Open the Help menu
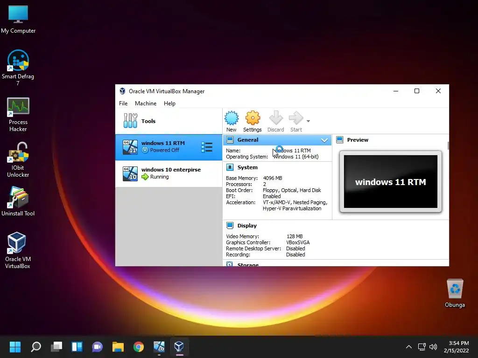The width and height of the screenshot is (478, 358). coord(169,103)
